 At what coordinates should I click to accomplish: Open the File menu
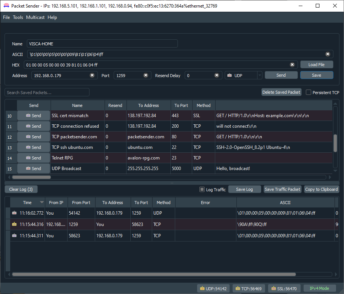(x=6, y=17)
